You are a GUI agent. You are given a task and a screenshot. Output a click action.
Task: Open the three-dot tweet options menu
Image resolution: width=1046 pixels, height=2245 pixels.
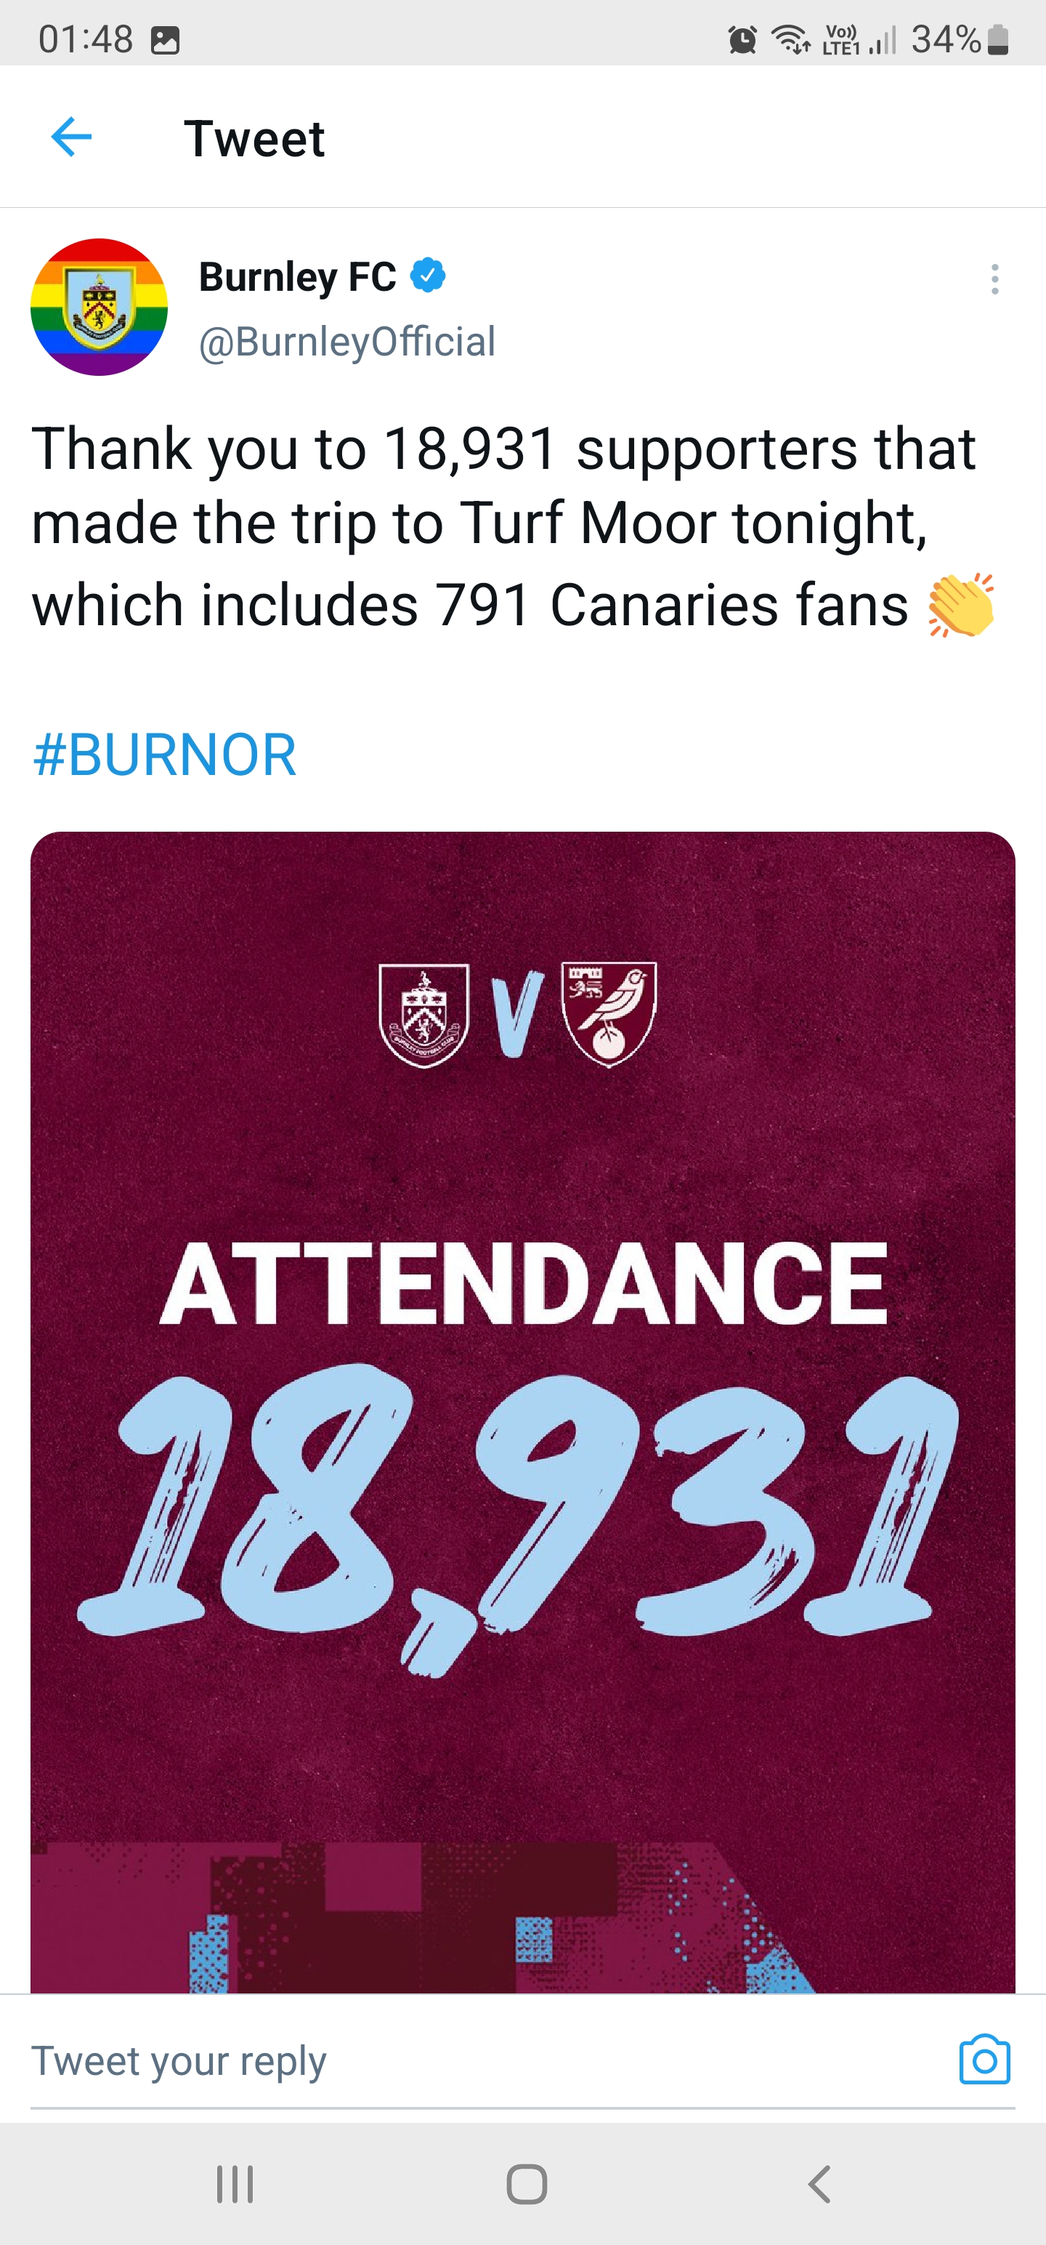point(994,280)
